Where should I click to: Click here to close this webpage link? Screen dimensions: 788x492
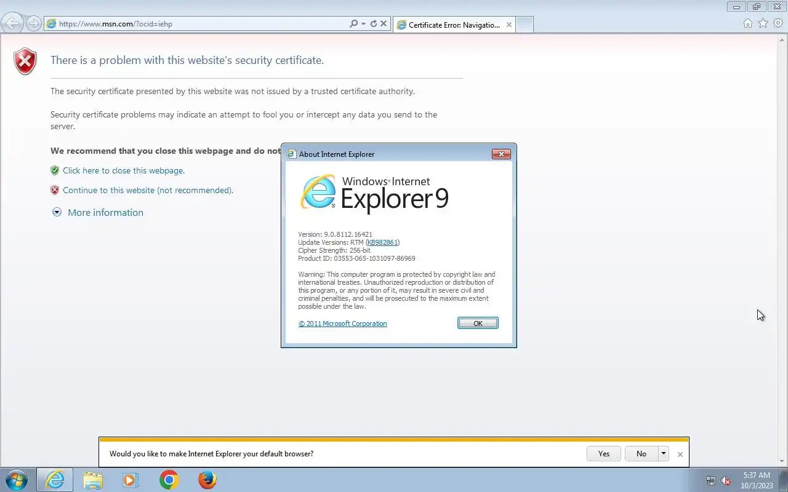point(124,170)
